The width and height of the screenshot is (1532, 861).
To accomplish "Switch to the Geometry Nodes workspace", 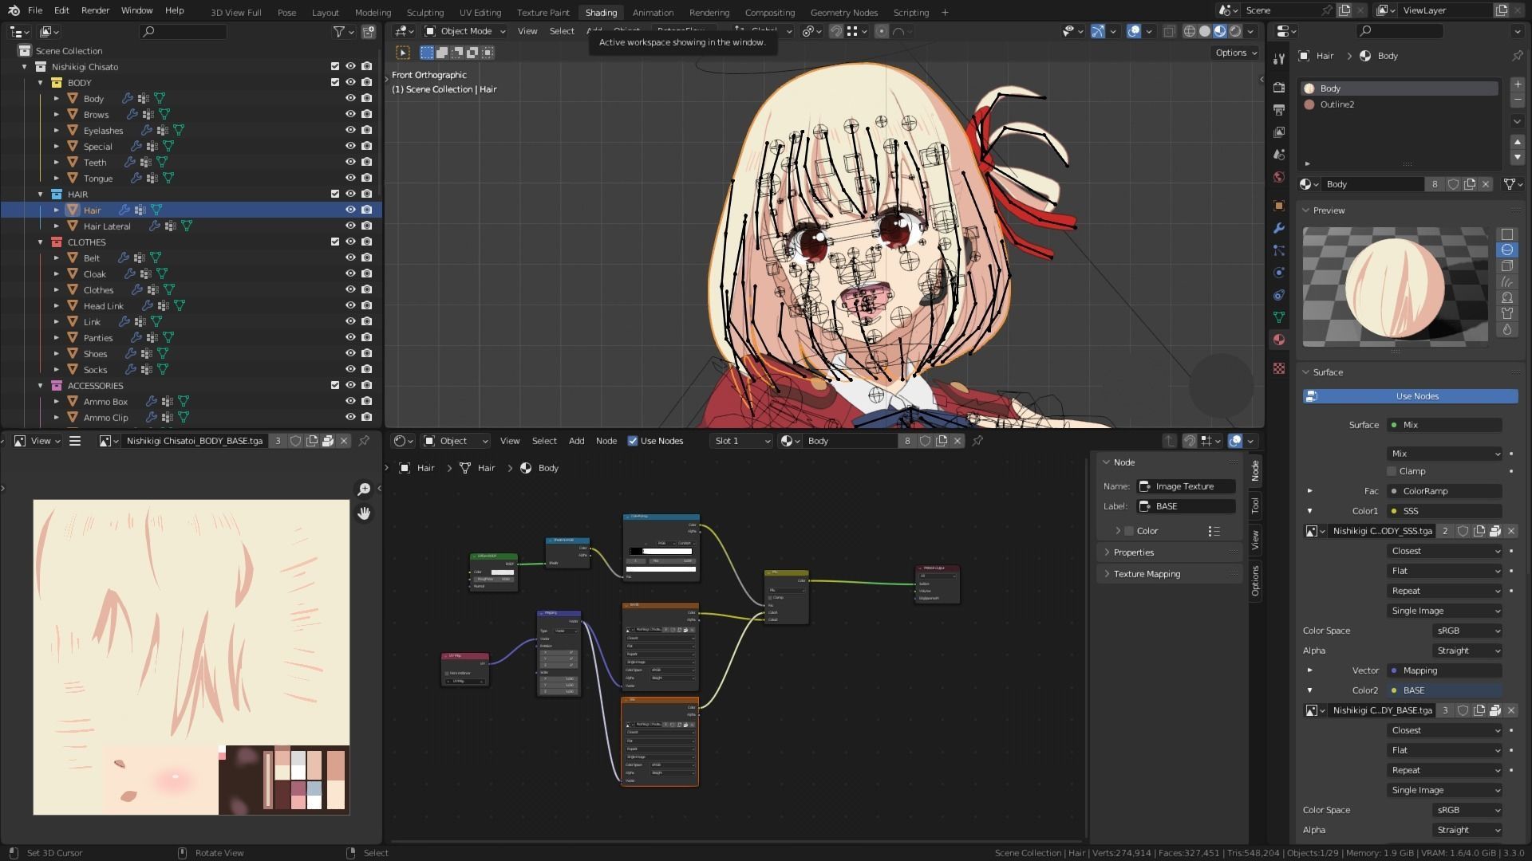I will point(843,12).
